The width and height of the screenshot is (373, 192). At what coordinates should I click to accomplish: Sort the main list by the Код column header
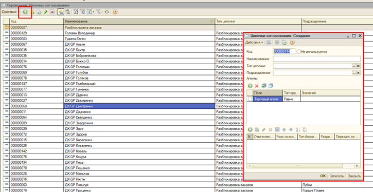(37, 22)
